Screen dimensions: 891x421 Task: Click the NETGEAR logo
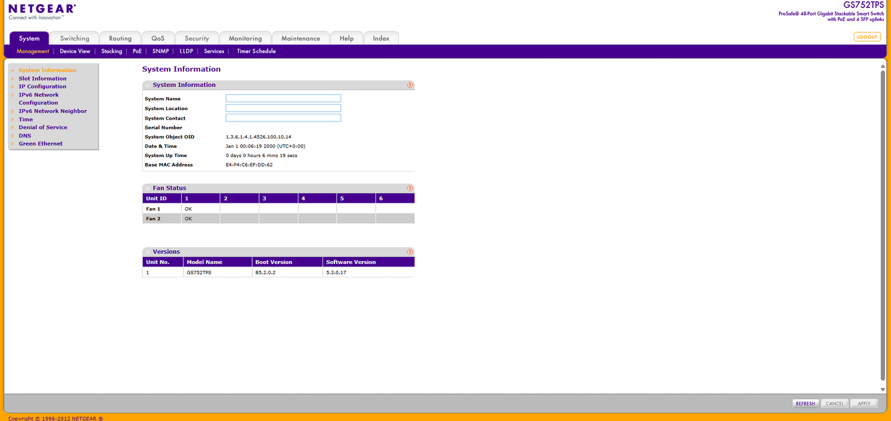pos(42,9)
